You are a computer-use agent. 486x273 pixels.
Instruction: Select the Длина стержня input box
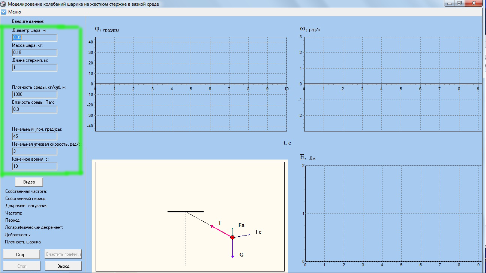[x=34, y=67]
